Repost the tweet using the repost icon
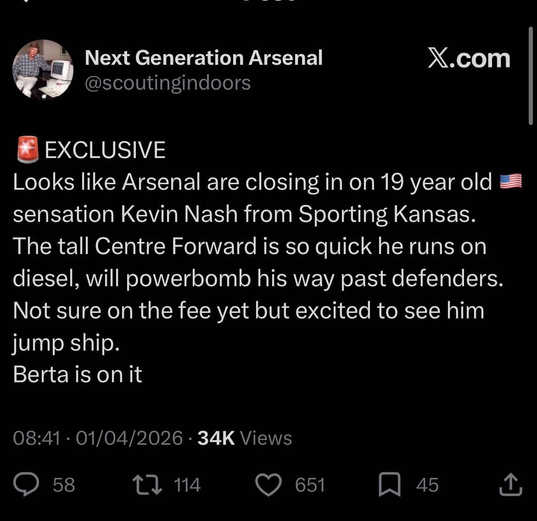The height and width of the screenshot is (521, 537). 145,485
